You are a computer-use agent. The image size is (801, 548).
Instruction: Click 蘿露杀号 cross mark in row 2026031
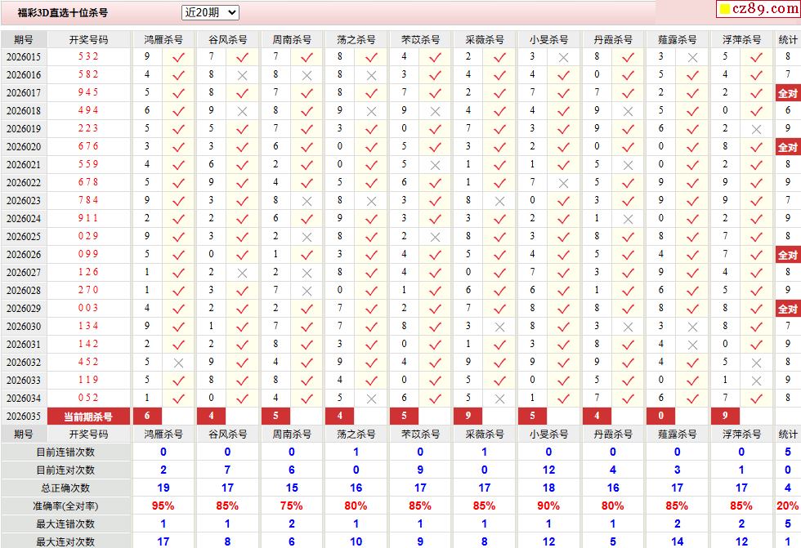[692, 345]
